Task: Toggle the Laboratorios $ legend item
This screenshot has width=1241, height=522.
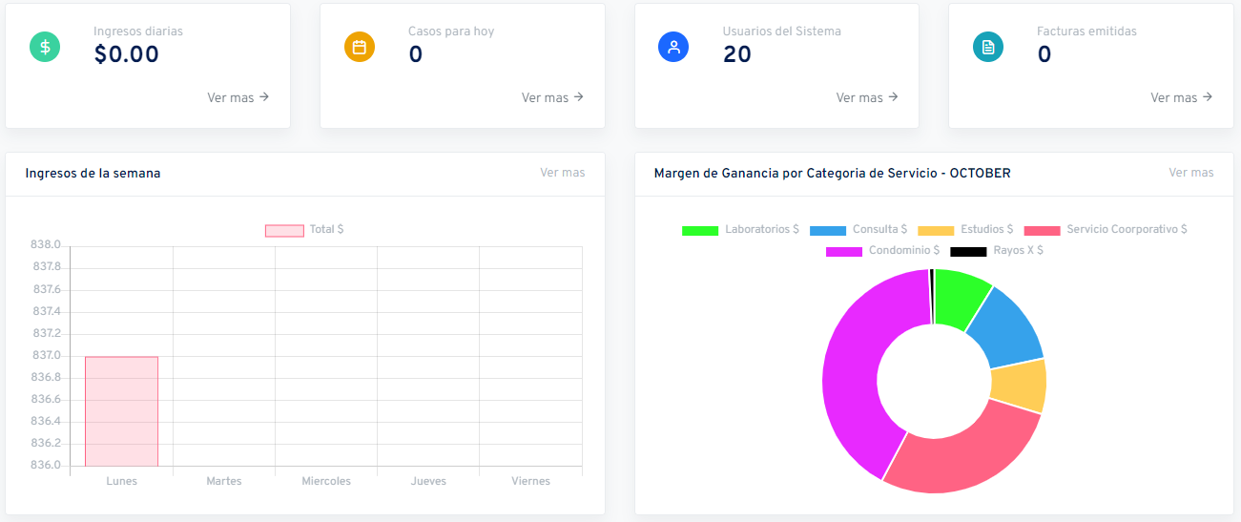Action: pyautogui.click(x=740, y=230)
